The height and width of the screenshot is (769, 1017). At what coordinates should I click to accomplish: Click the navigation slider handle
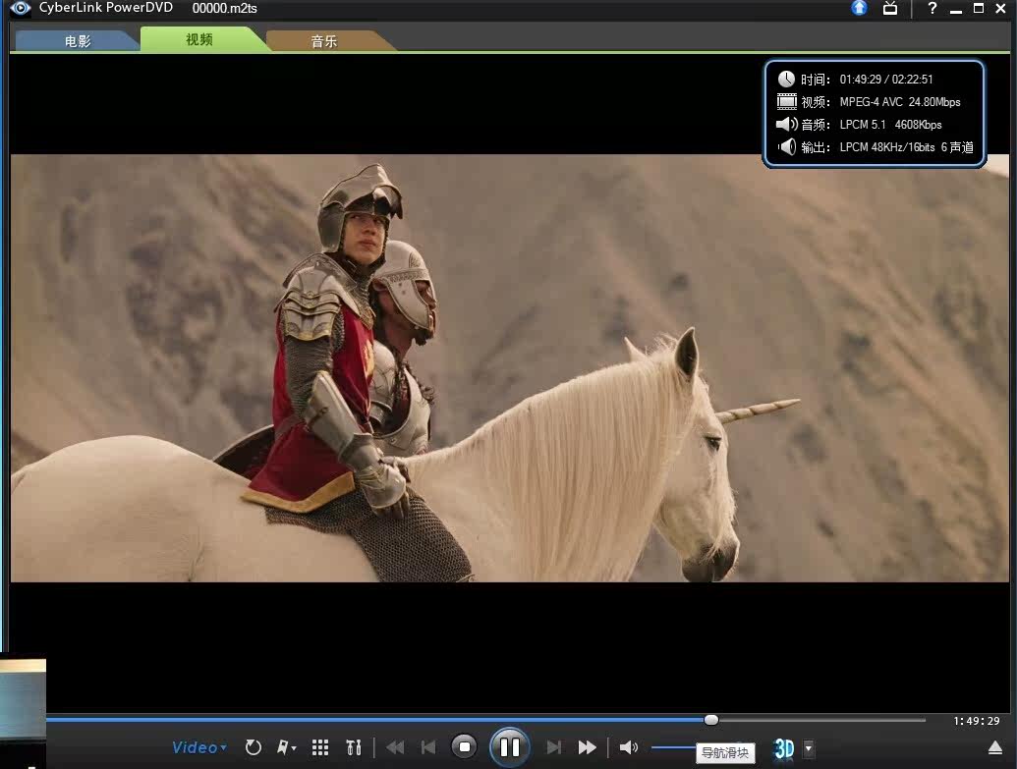click(711, 720)
